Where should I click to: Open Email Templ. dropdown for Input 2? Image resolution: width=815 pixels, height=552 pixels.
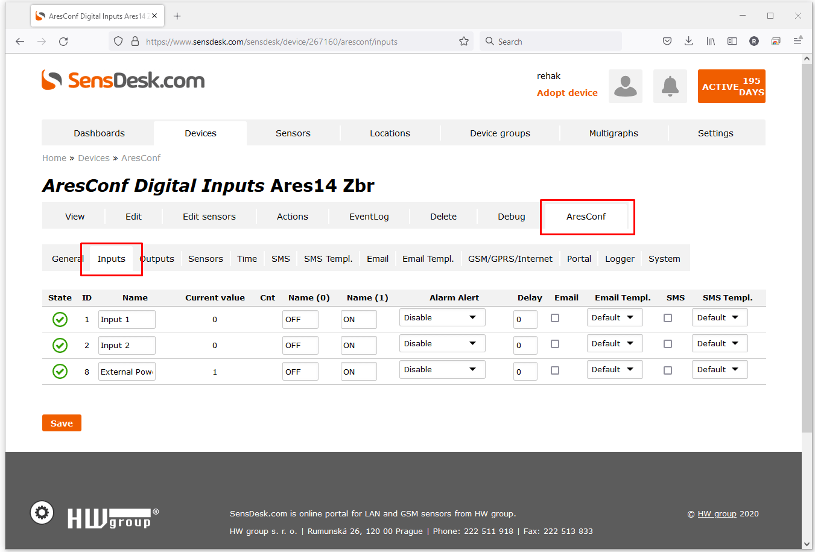[615, 343]
